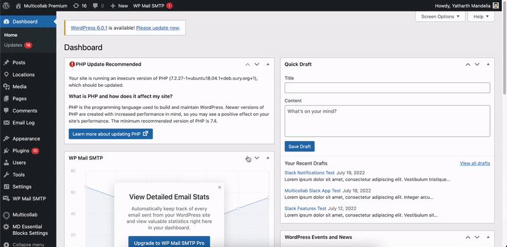The width and height of the screenshot is (507, 247).
Task: Open Settings via its sliders icon
Action: [x=6, y=187]
